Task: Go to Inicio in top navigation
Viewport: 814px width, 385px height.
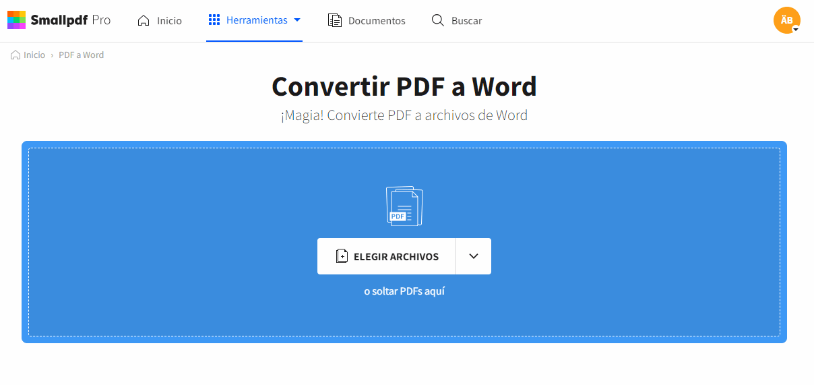Action: coord(159,20)
